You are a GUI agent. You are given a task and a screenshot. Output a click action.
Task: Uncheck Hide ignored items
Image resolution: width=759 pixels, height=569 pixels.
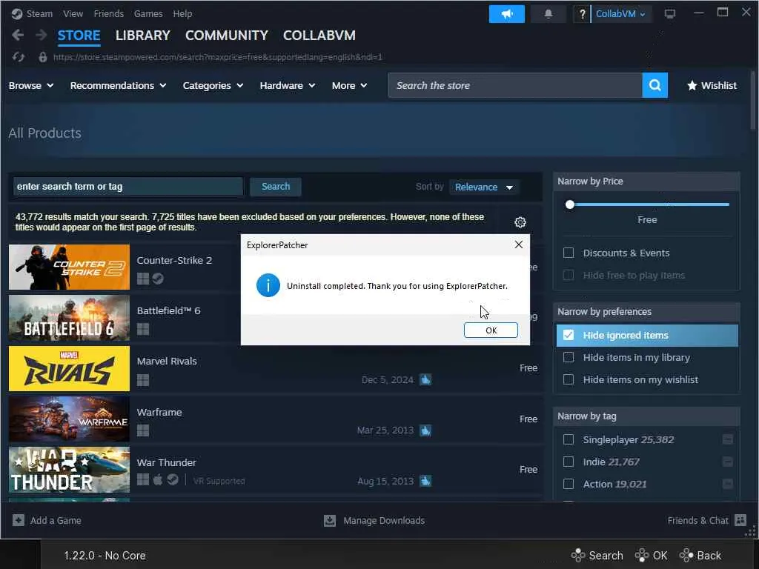(x=569, y=336)
